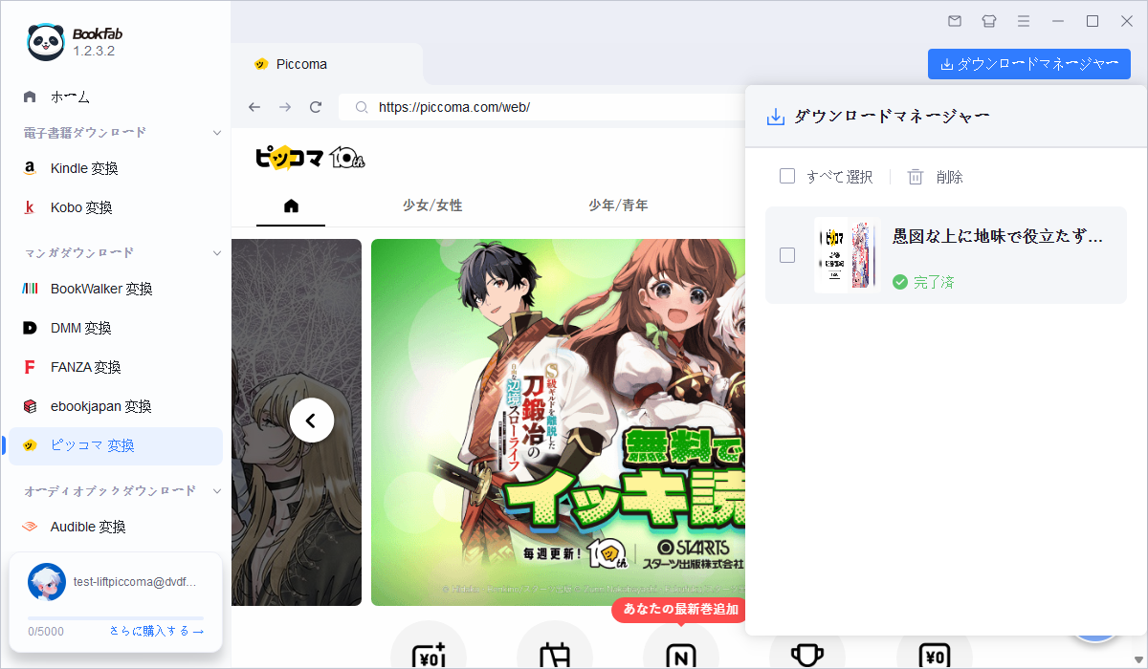Open the hamburger menu in title bar
This screenshot has height=669, width=1148.
pyautogui.click(x=1024, y=21)
